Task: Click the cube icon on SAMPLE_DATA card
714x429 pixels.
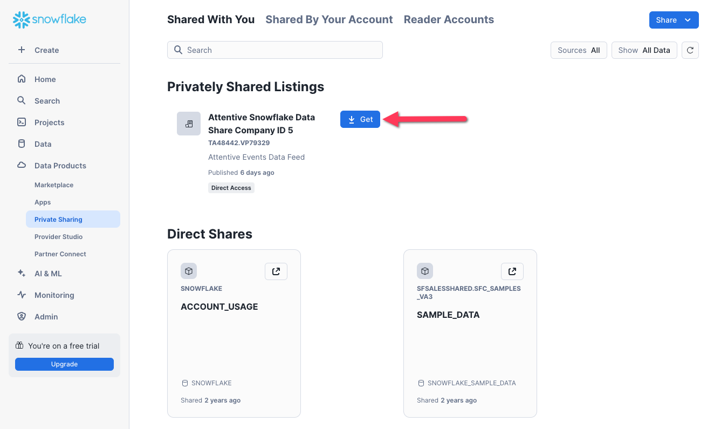Action: coord(425,271)
